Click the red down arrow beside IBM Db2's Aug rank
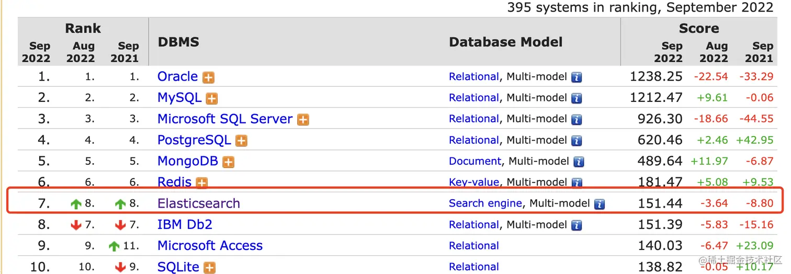The width and height of the screenshot is (791, 274). point(76,225)
